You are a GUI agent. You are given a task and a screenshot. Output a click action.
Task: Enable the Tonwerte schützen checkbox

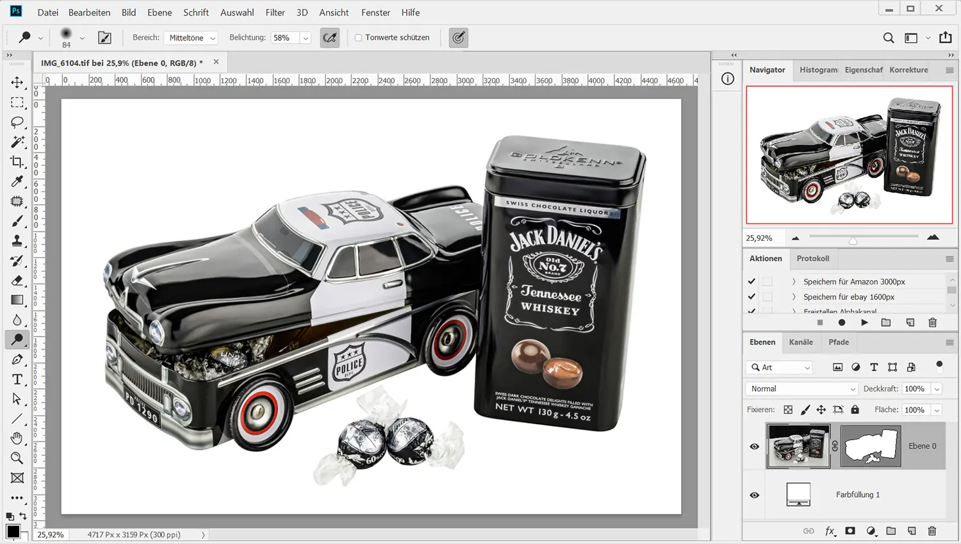pos(359,38)
